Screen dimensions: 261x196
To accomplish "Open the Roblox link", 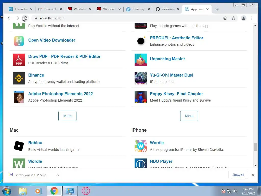I will point(35,143).
